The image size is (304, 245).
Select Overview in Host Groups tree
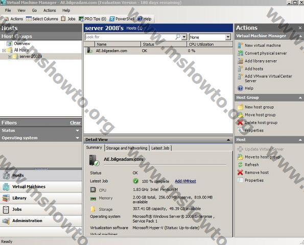click(22, 43)
